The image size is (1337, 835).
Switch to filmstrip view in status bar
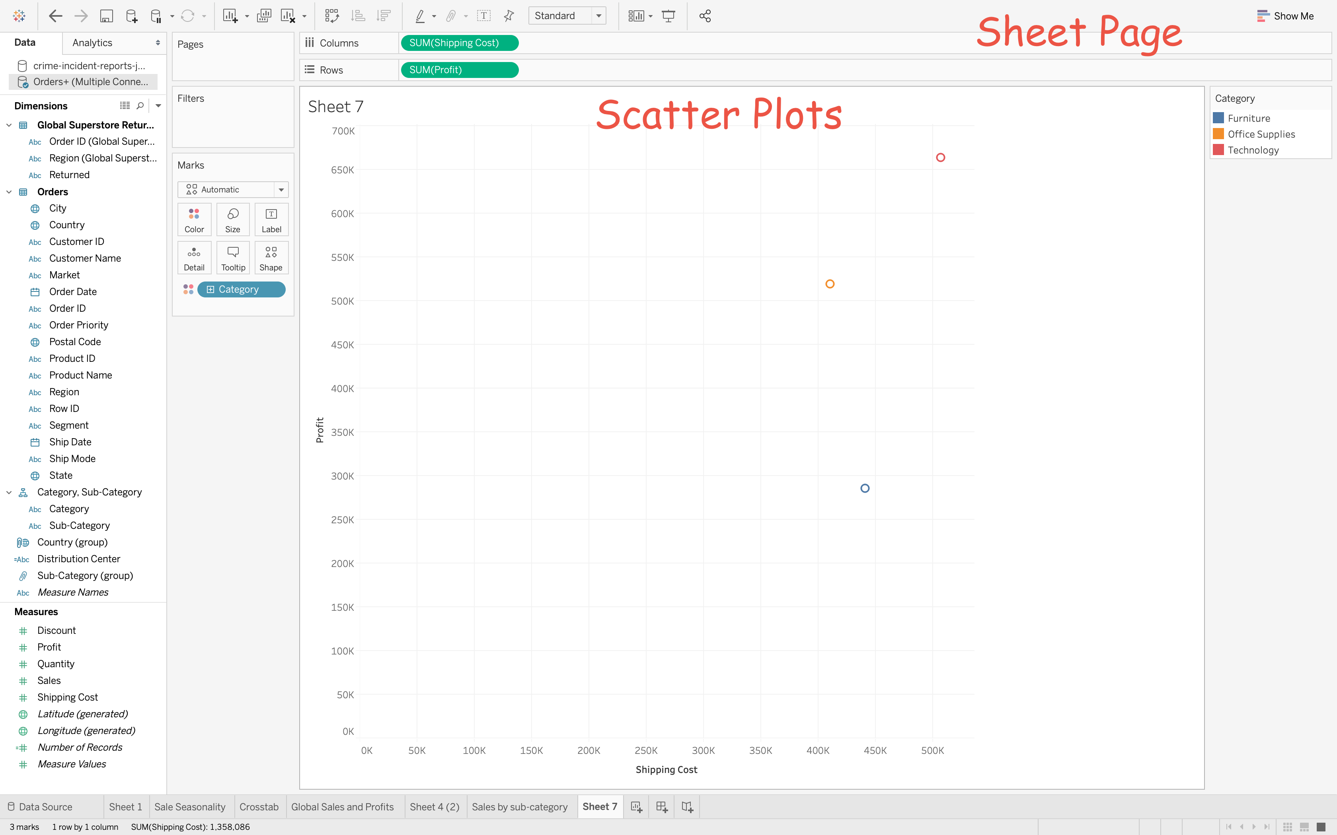coord(1304,827)
